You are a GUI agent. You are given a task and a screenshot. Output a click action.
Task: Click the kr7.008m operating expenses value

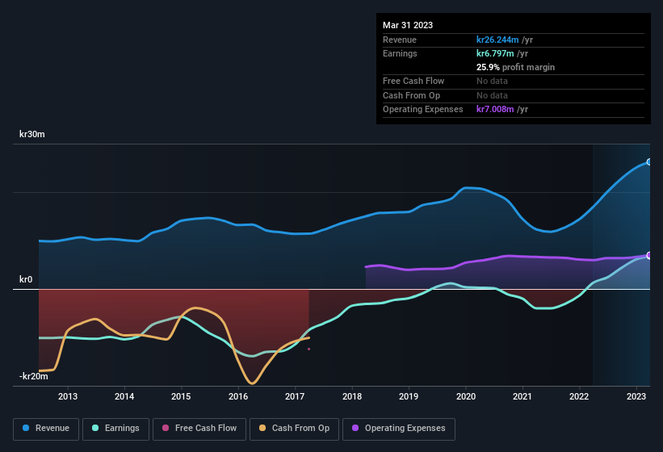tap(495, 110)
